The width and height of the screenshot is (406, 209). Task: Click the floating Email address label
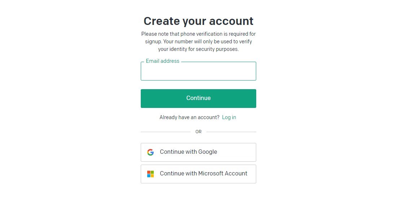click(163, 61)
